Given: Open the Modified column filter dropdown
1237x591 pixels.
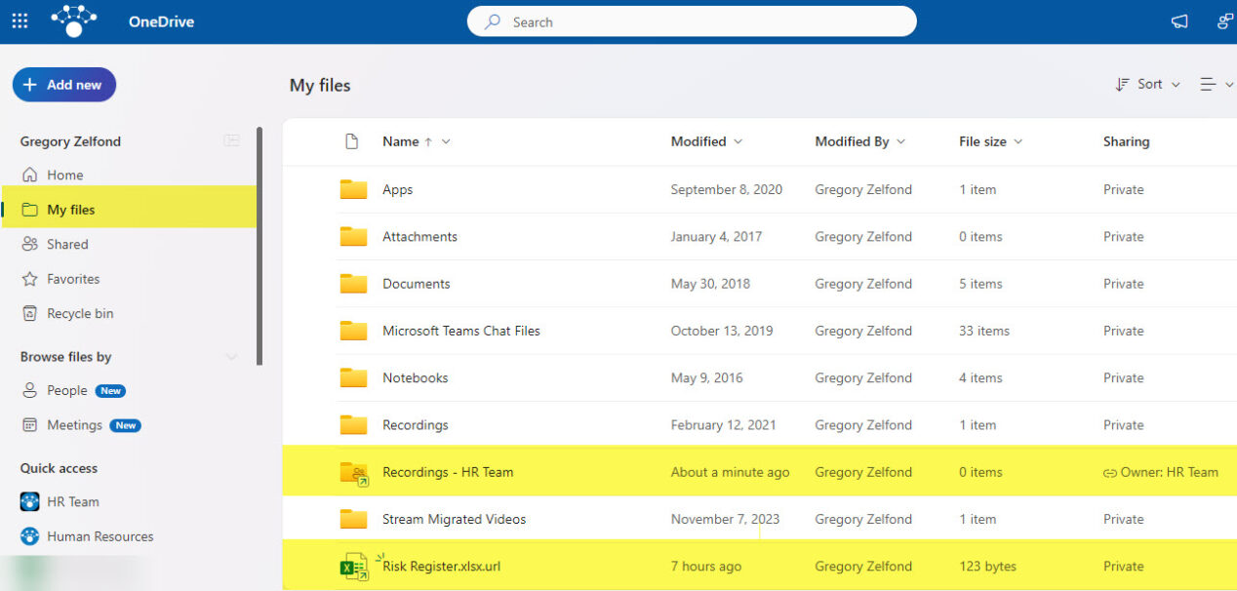Looking at the screenshot, I should click(x=738, y=141).
